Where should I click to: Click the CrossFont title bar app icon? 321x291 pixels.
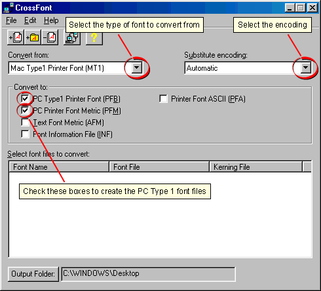(x=9, y=8)
